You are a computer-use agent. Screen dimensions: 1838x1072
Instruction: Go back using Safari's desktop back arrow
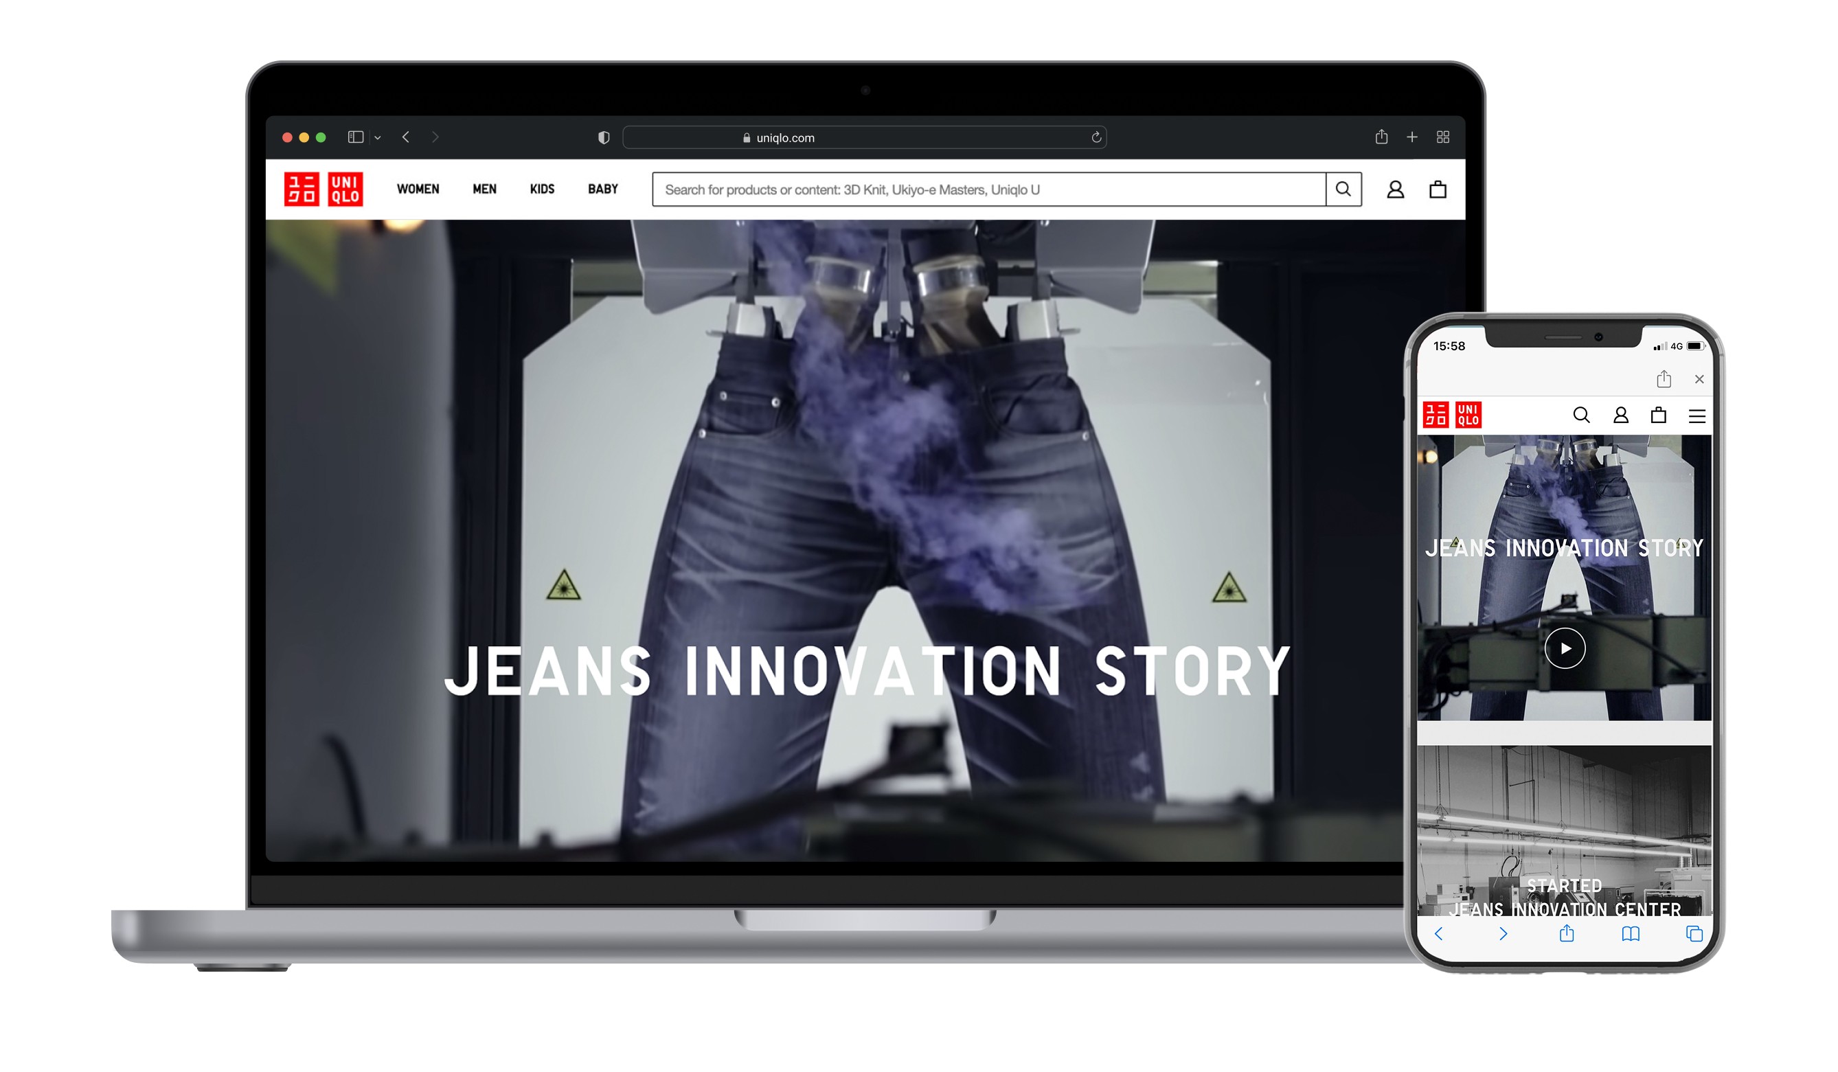(x=406, y=137)
